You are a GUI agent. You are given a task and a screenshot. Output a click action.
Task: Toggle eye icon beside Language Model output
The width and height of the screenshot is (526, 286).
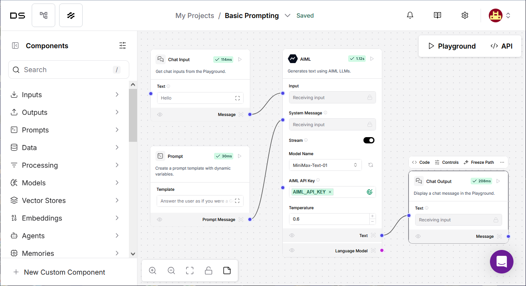[x=292, y=251]
